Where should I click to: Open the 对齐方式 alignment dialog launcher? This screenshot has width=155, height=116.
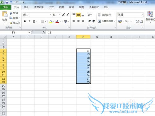(115, 28)
